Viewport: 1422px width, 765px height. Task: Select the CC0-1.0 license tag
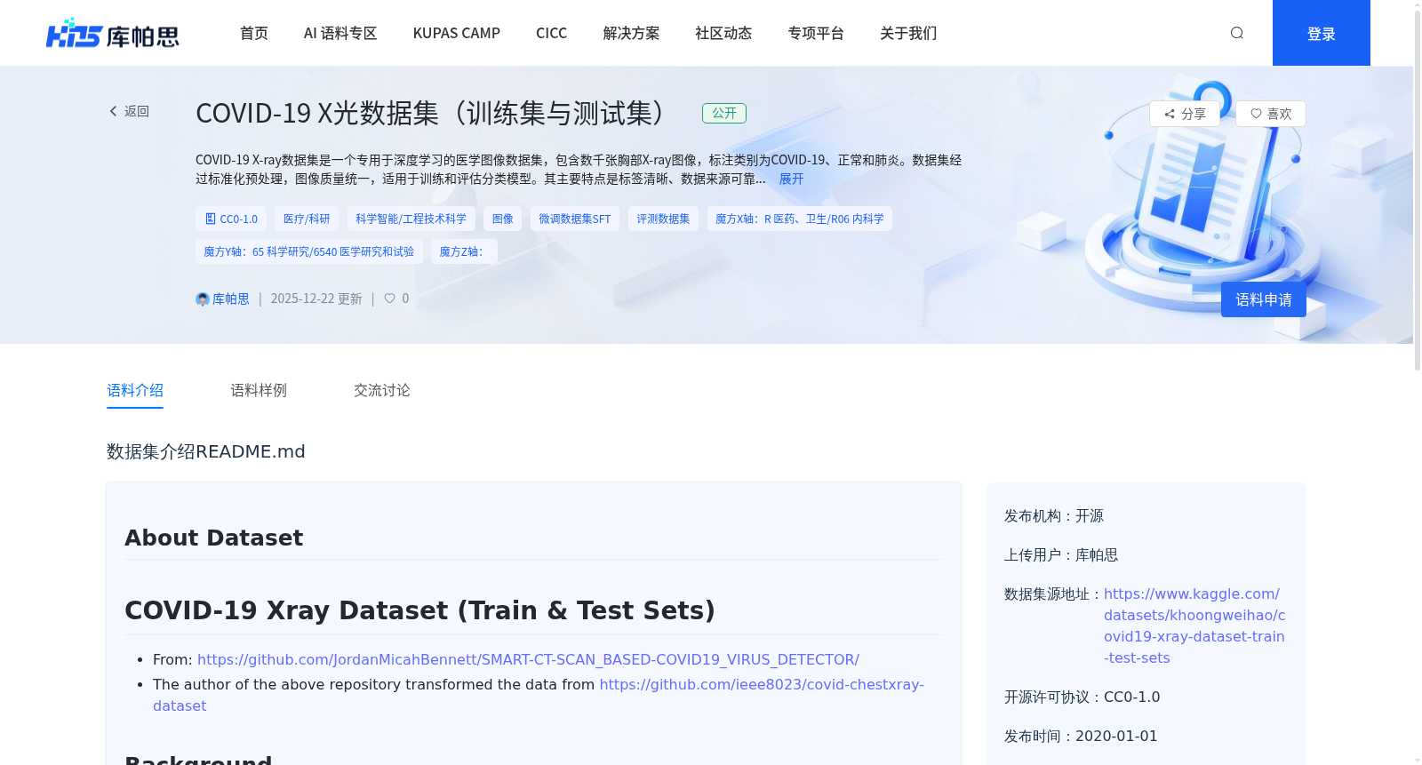coord(231,219)
